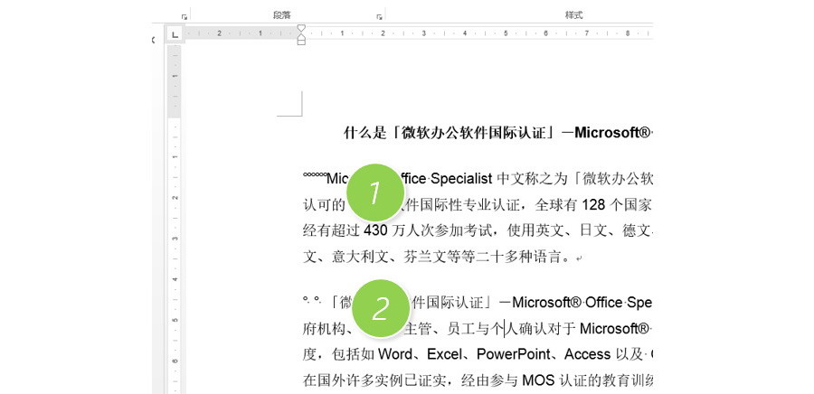The width and height of the screenshot is (814, 394).
Task: Open the font group dialog launcher left of 段落
Action: click(185, 16)
